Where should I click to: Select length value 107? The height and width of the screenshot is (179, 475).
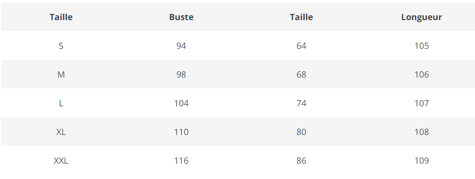422,103
